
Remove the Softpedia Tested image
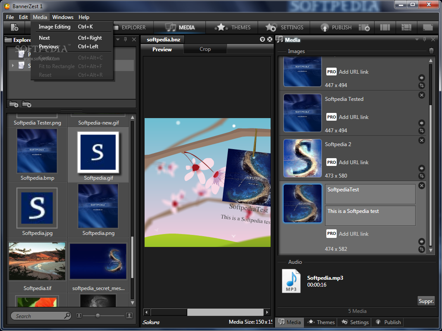pyautogui.click(x=421, y=95)
